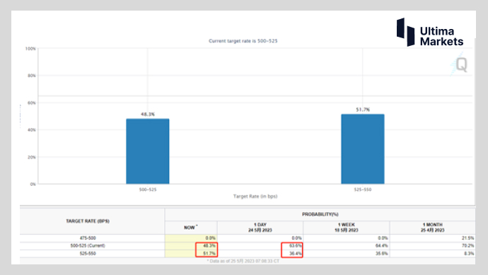Screen dimensions: 488x275
Task: Click the 1 WEEK column header
Action: click(x=347, y=228)
